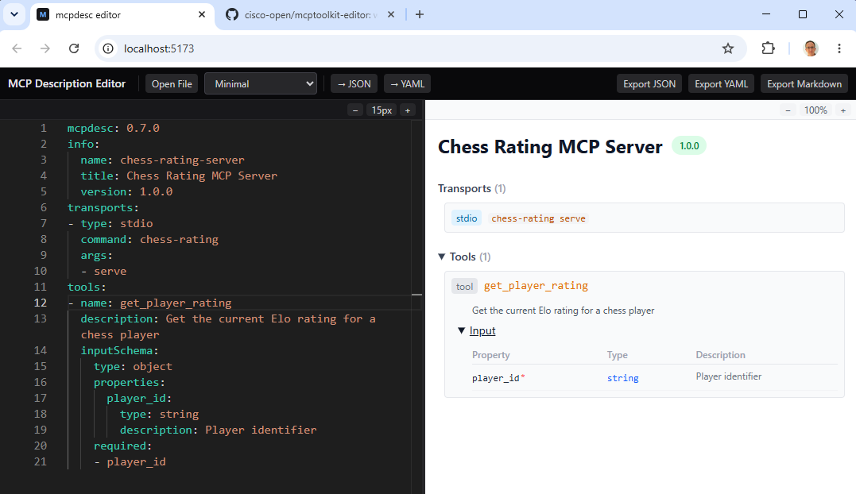Click the chess-rating serve command text
Image resolution: width=856 pixels, height=494 pixels.
(538, 218)
